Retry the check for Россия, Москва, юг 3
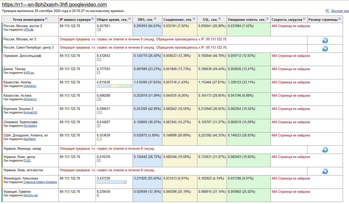 coord(325,41)
